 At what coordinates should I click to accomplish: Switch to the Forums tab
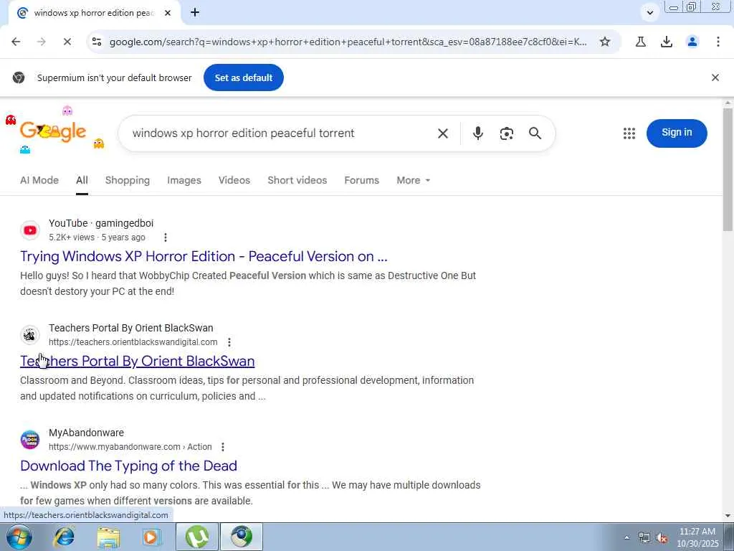[x=361, y=180]
